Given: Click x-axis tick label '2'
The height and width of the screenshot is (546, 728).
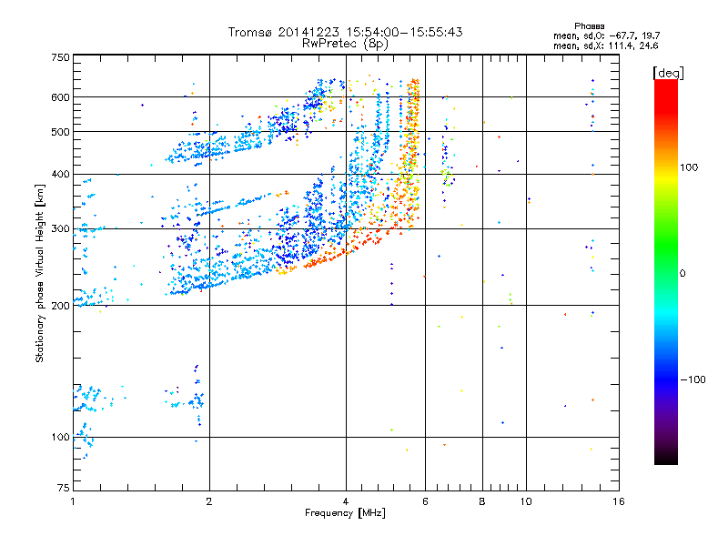Looking at the screenshot, I should coord(209,501).
